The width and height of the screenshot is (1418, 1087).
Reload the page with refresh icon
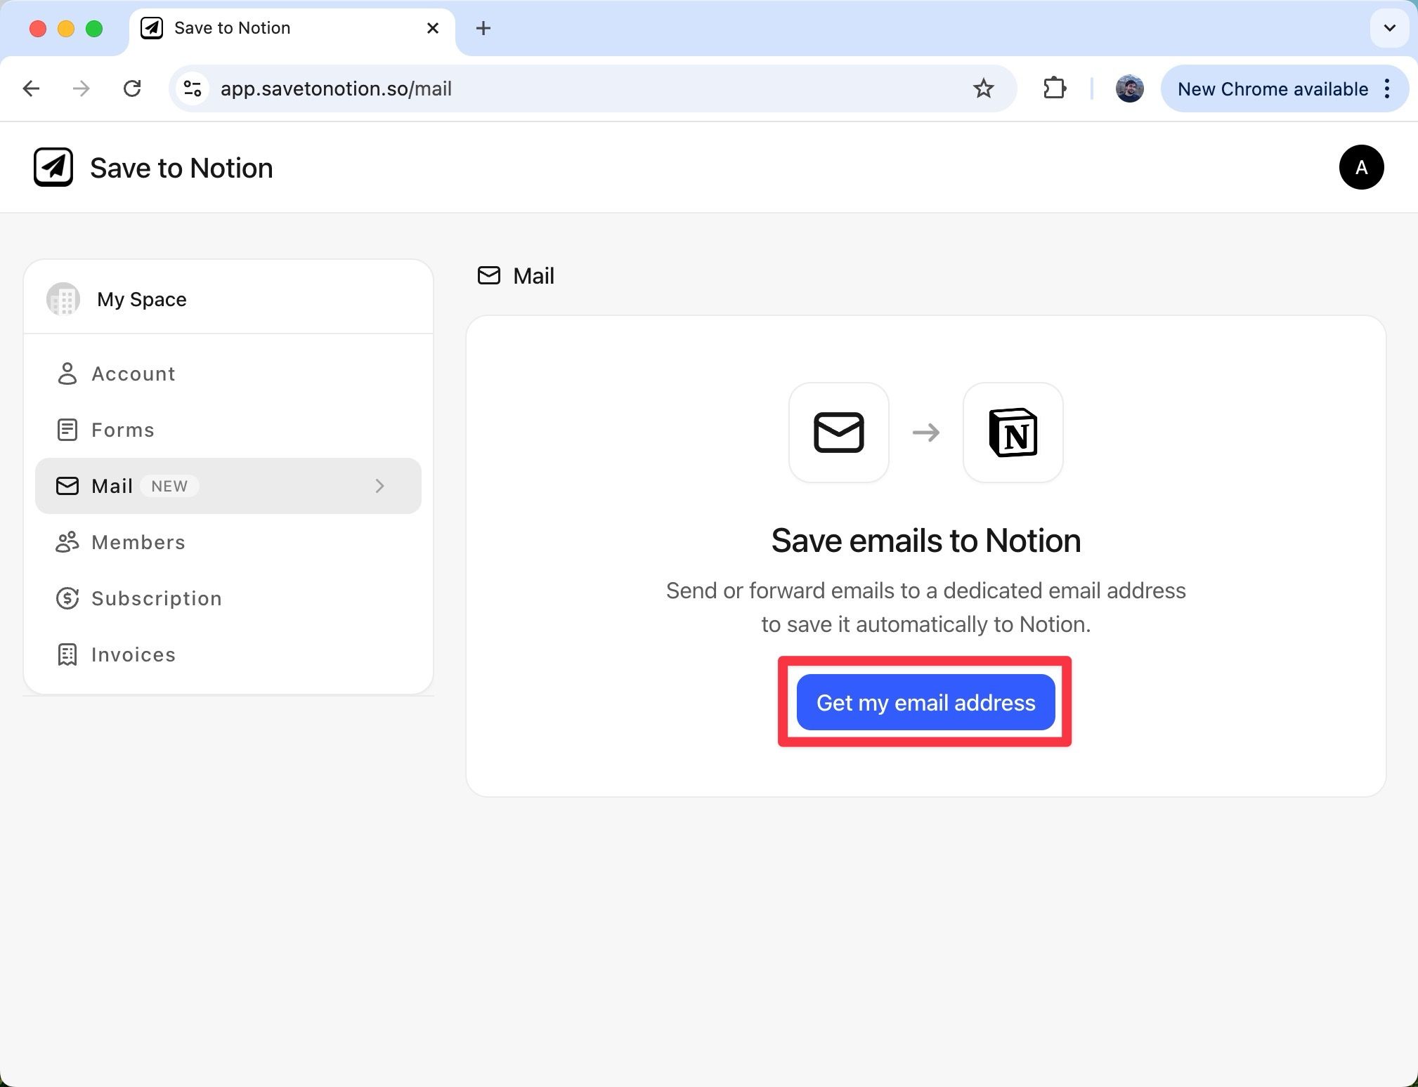(132, 88)
